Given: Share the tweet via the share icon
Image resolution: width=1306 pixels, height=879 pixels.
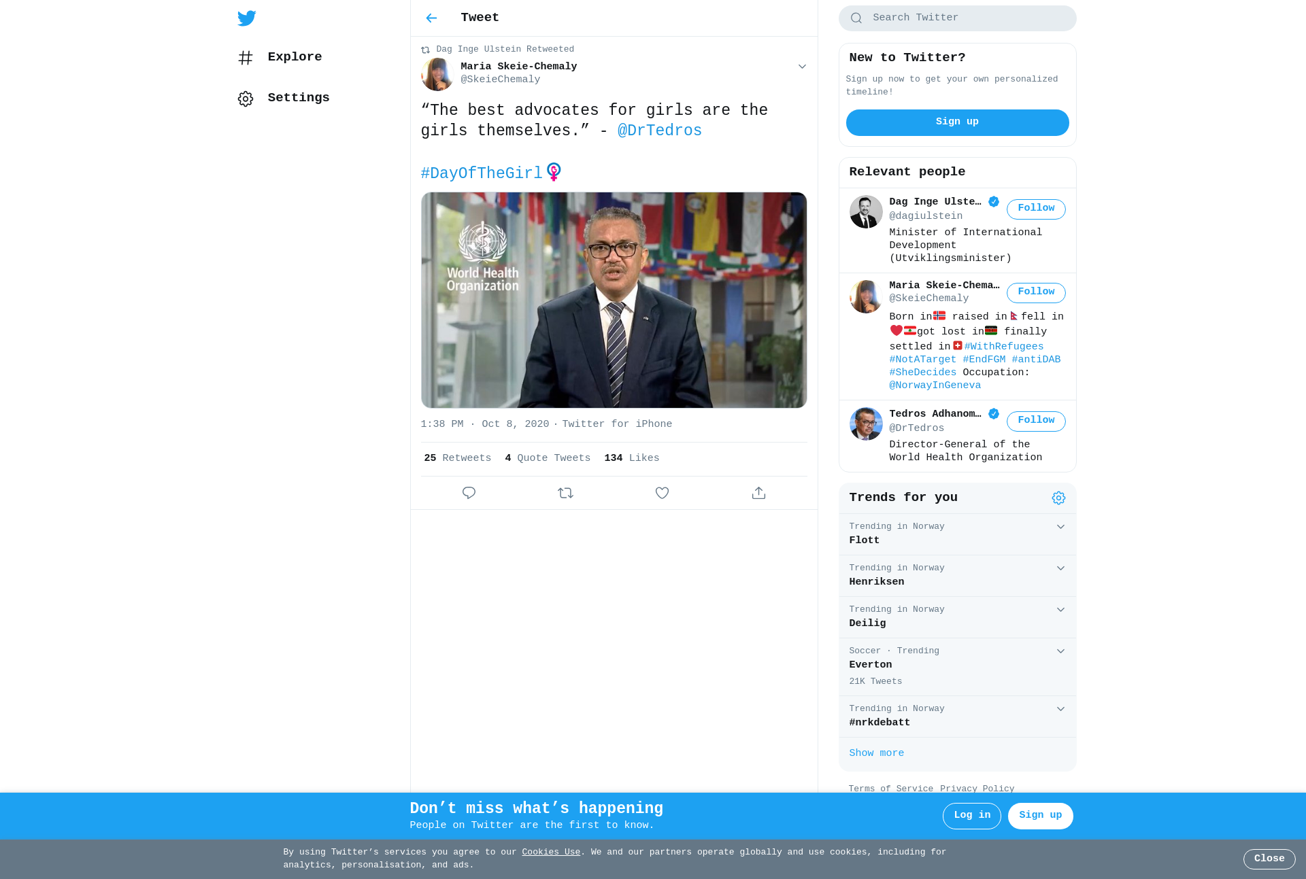Looking at the screenshot, I should pyautogui.click(x=758, y=493).
